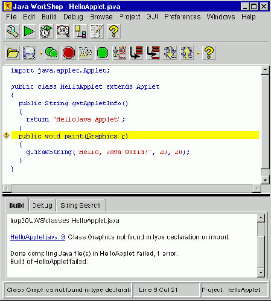Click the run-to-cursor lines icon
The height and width of the screenshot is (301, 271).
[120, 53]
